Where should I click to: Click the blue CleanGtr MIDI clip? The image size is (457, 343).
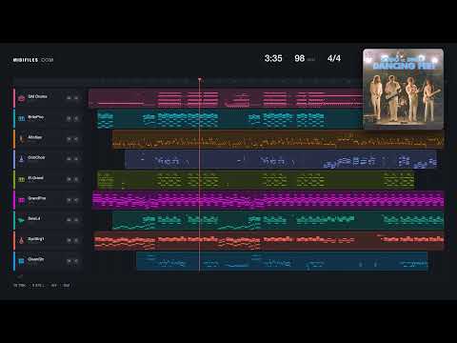tap(282, 261)
